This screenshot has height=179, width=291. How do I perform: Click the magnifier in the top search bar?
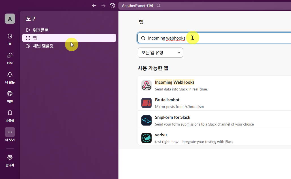(158, 6)
